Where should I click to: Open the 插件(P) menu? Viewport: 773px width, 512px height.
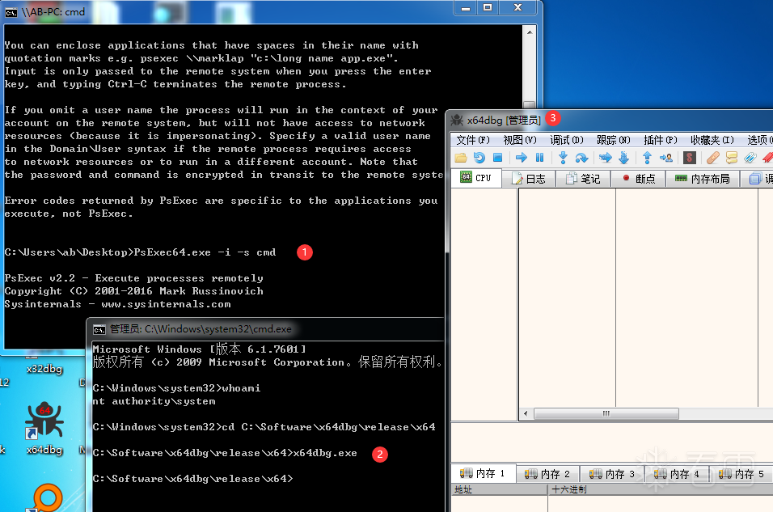(x=660, y=140)
